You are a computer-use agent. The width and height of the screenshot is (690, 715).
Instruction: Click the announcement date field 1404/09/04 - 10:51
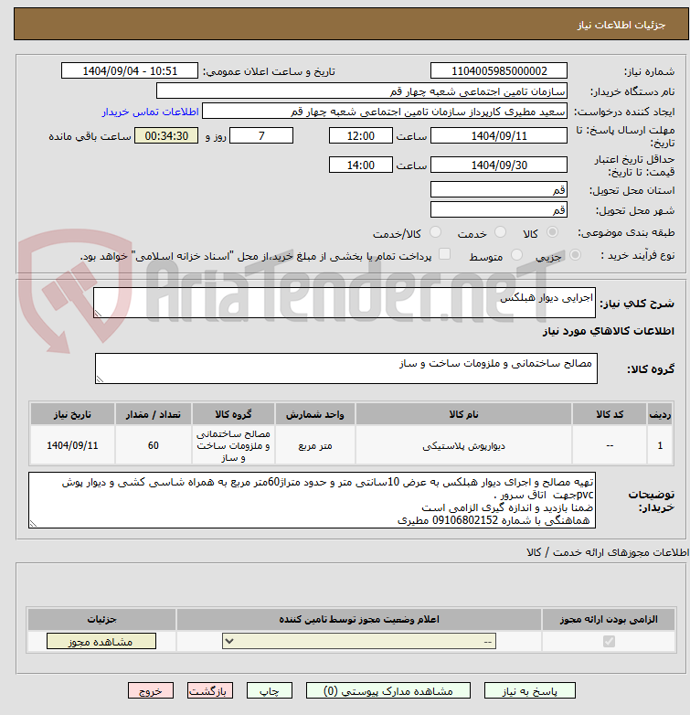[x=130, y=71]
